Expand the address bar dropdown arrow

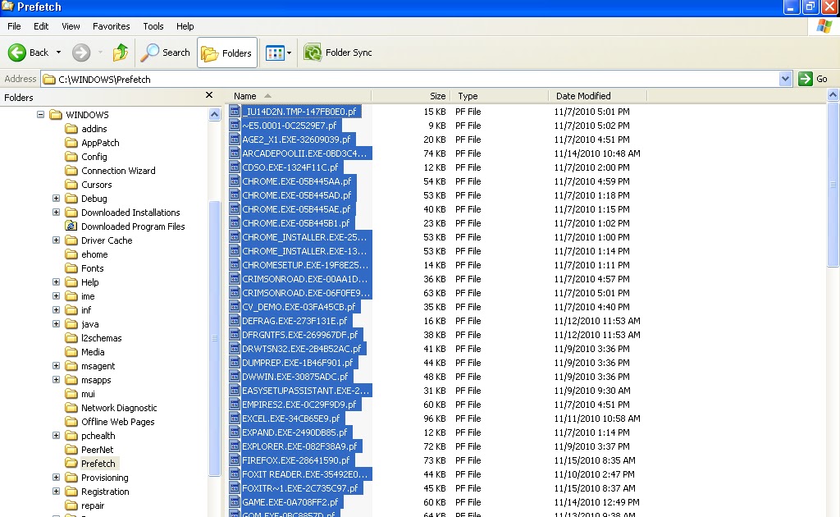click(x=785, y=80)
